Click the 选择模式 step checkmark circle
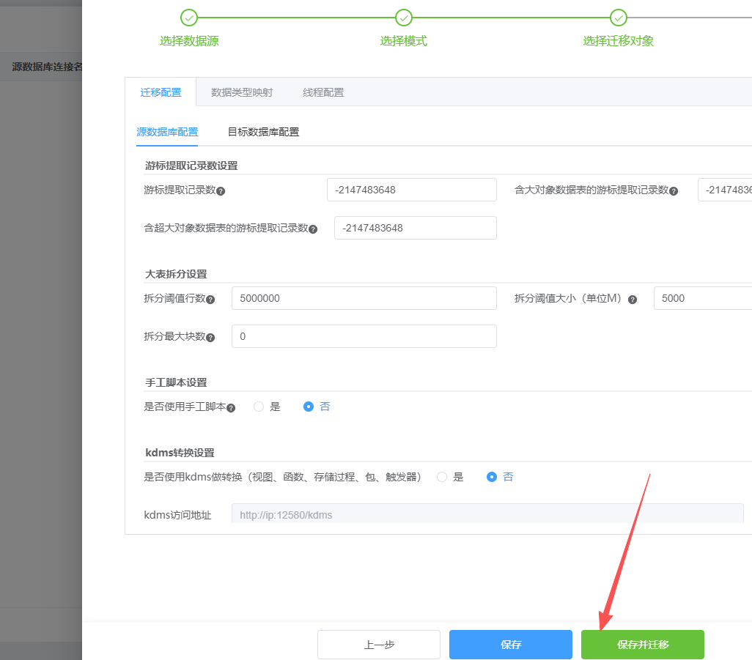Screen dimensions: 752x660 pos(403,18)
